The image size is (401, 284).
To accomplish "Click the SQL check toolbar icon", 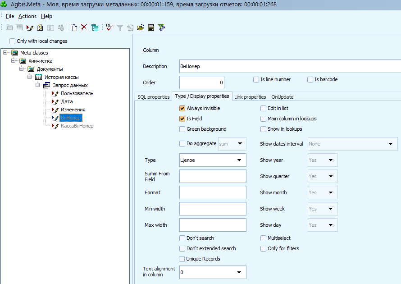I will pyautogui.click(x=109, y=27).
